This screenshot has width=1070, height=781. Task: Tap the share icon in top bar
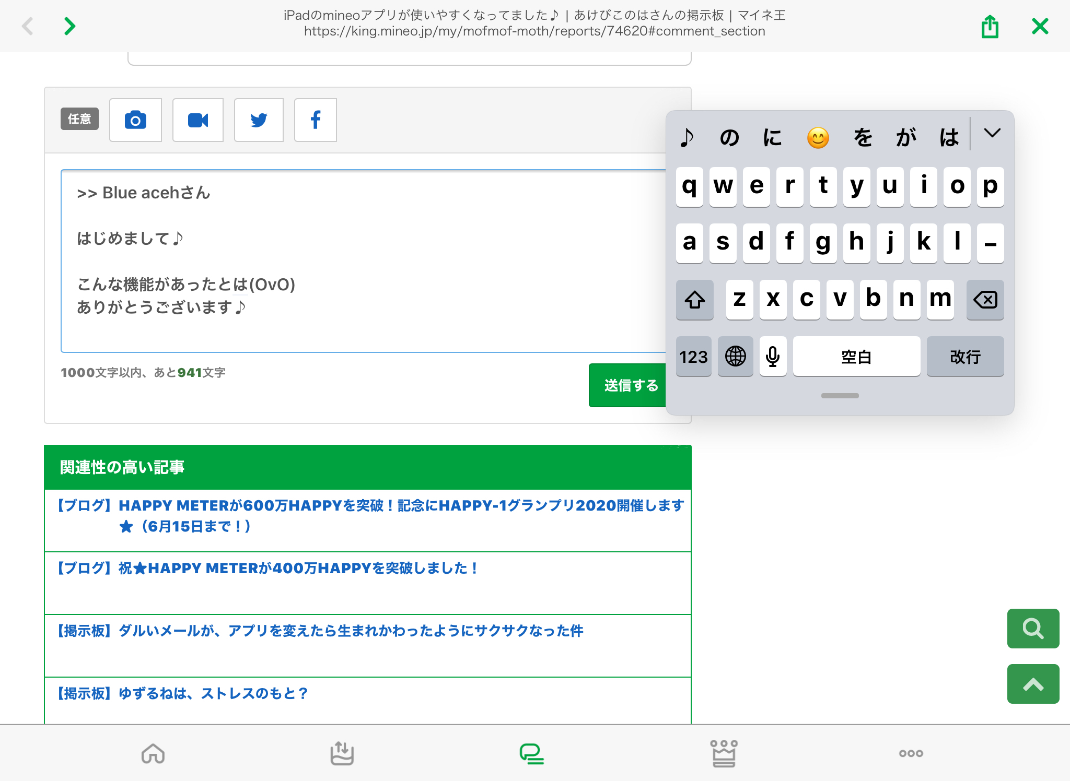coord(990,26)
